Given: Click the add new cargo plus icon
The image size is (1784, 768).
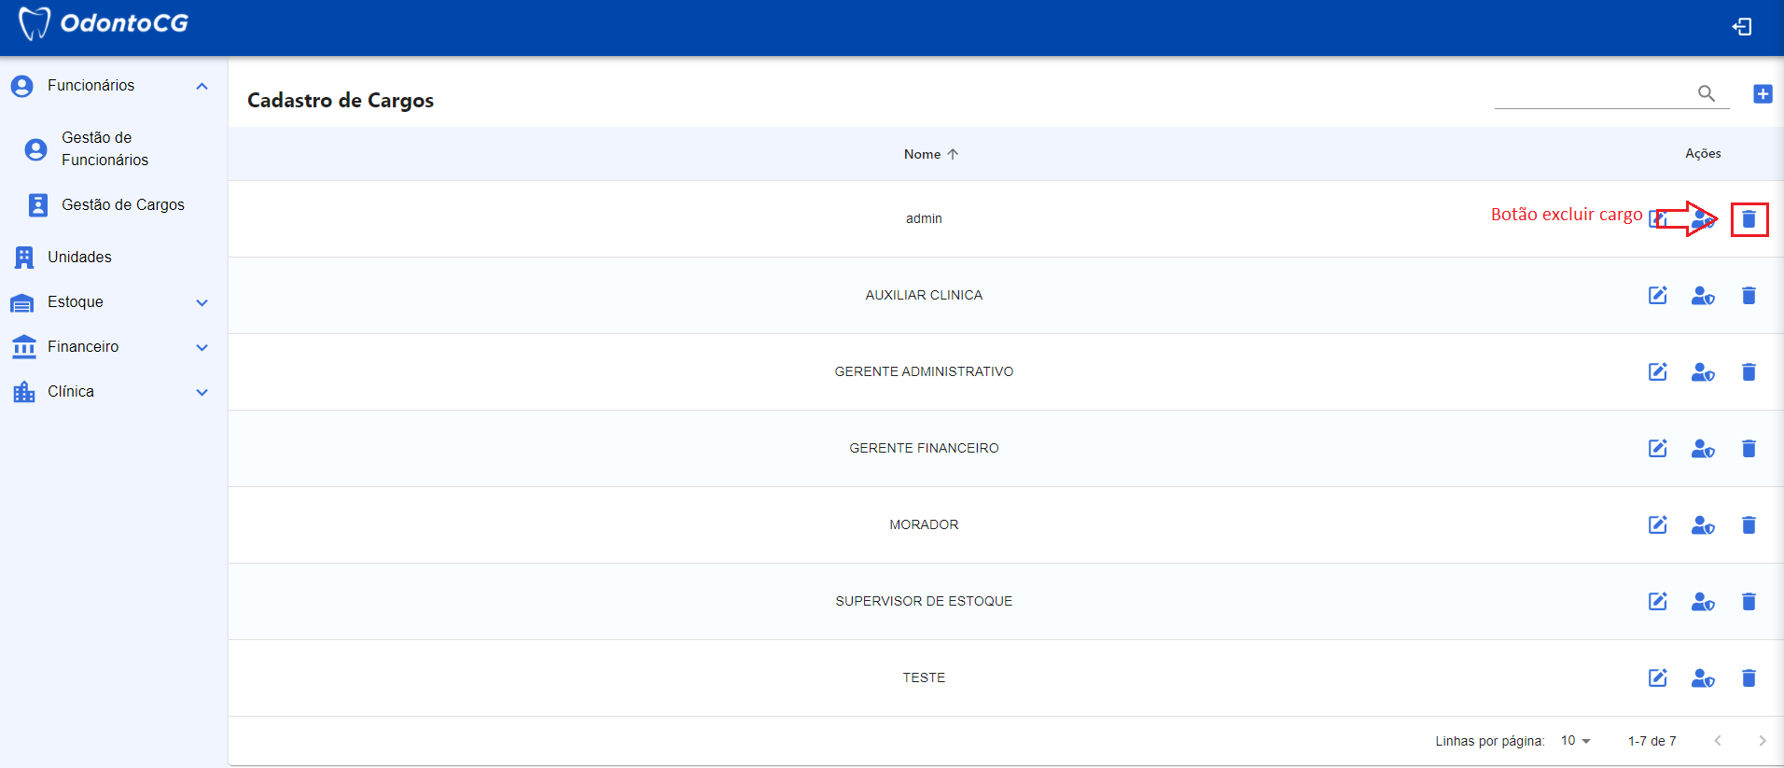Looking at the screenshot, I should (1762, 94).
